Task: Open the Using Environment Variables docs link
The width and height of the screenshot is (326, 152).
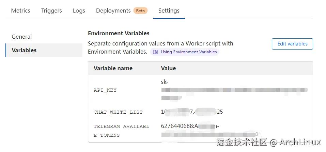Action: [188, 52]
